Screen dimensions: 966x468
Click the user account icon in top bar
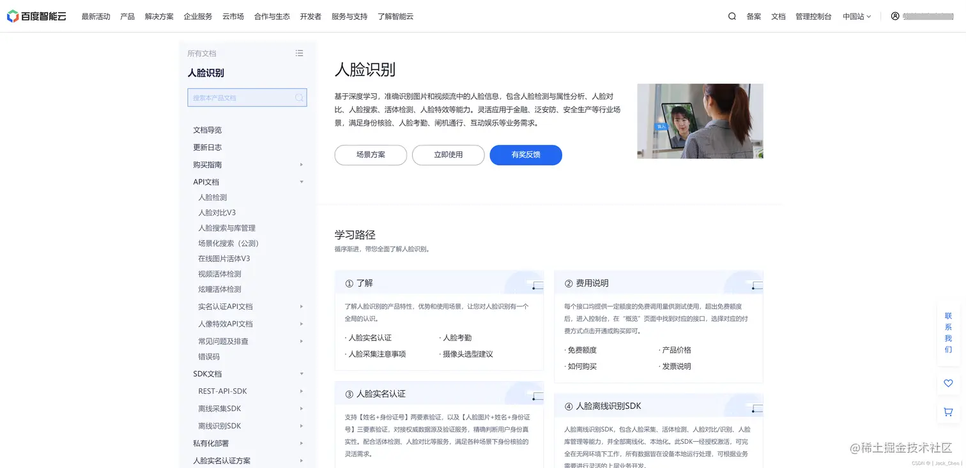tap(894, 17)
